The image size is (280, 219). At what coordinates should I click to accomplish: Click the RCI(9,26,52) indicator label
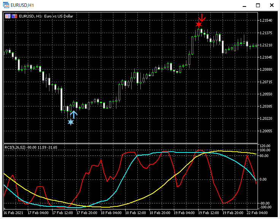[x=31, y=148]
